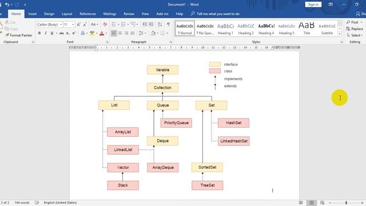Image resolution: width=366 pixels, height=206 pixels.
Task: Apply strikethrough formatting
Action: pos(61,33)
